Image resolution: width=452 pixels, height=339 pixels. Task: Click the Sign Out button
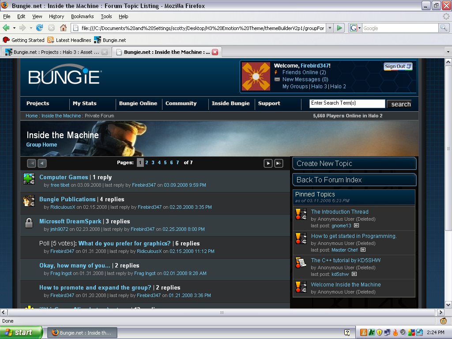(x=398, y=66)
